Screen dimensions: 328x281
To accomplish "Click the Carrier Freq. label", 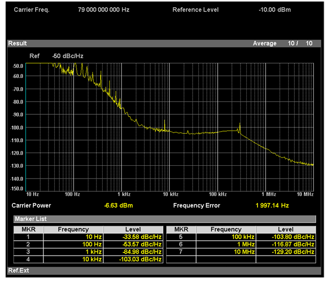I will click(32, 10).
